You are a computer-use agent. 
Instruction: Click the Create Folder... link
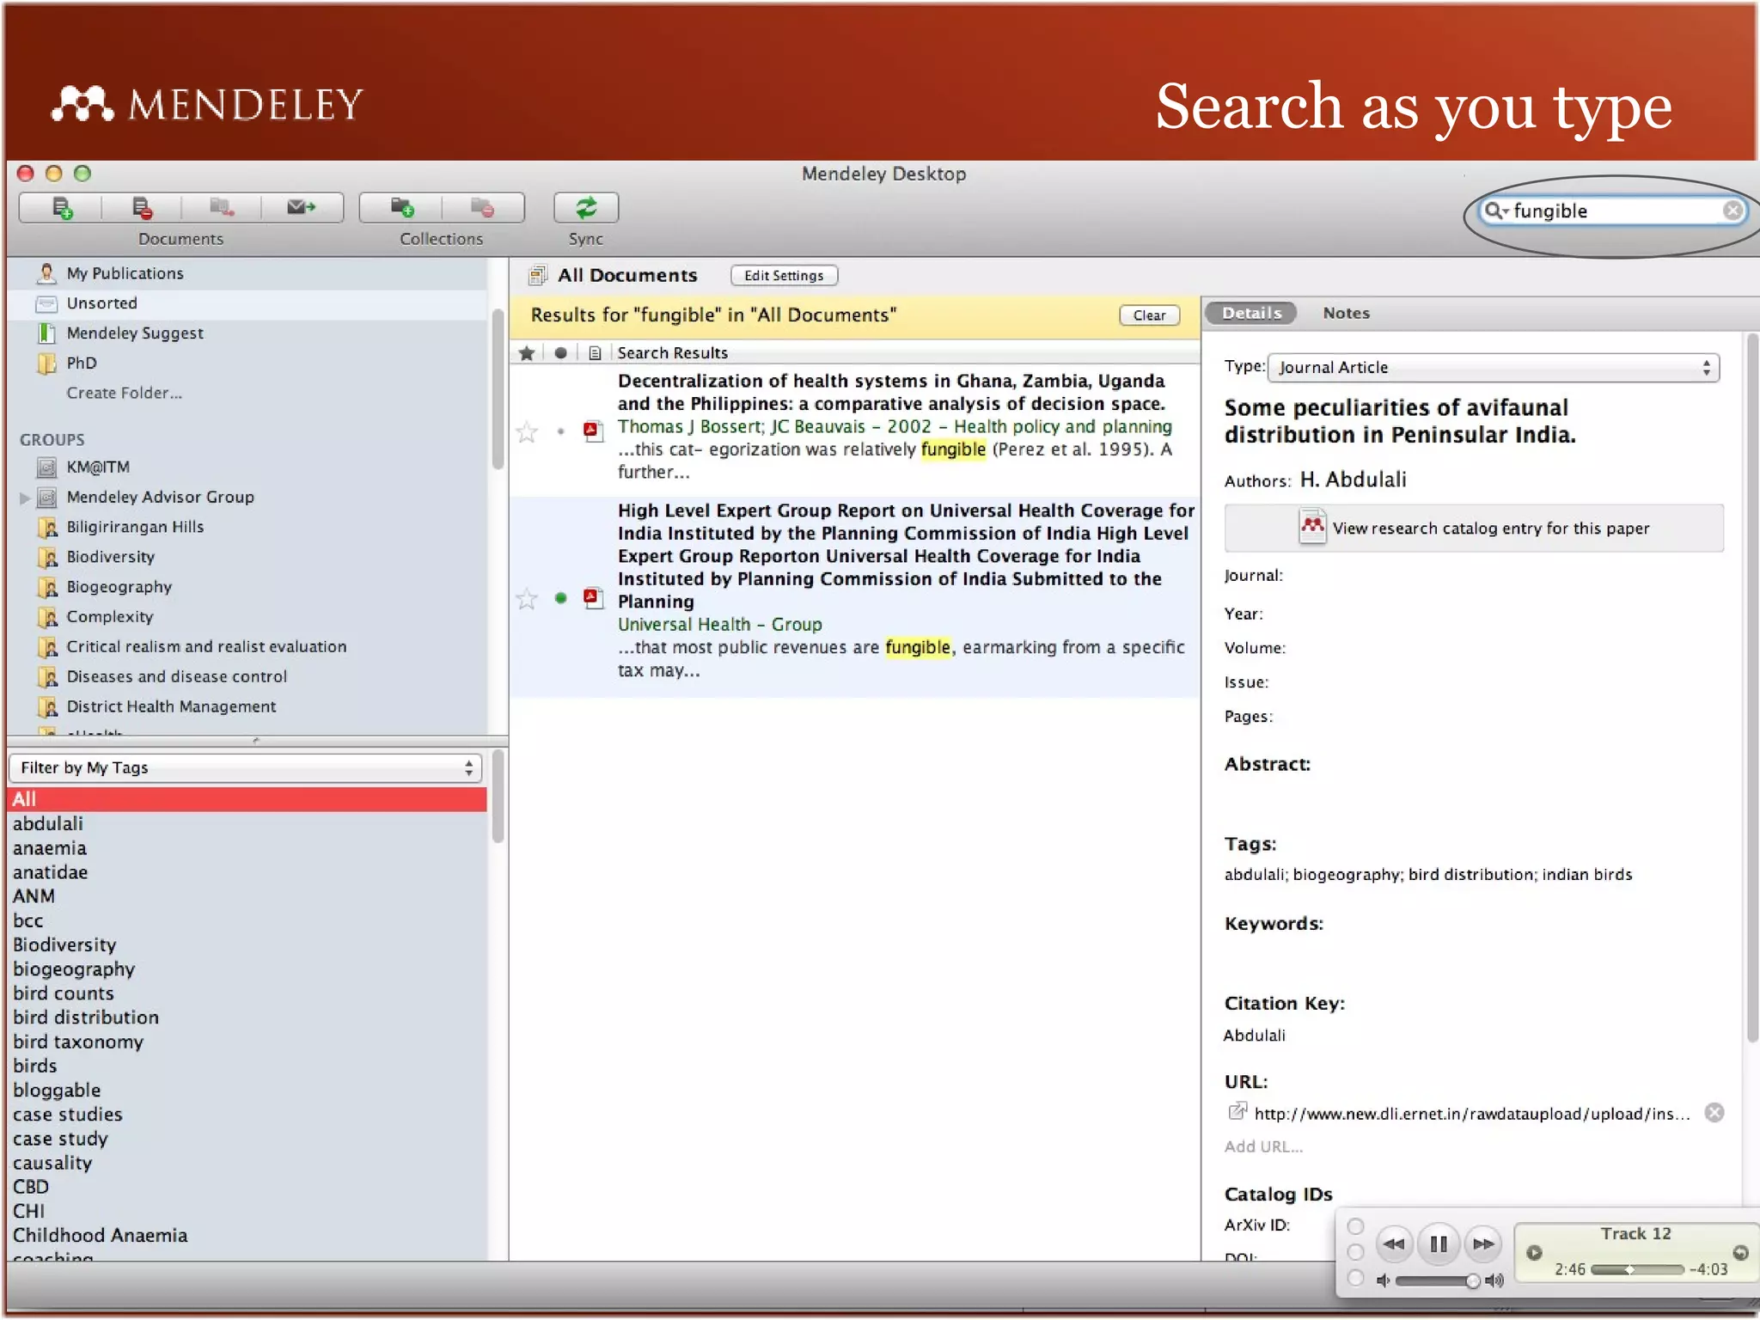tap(124, 393)
